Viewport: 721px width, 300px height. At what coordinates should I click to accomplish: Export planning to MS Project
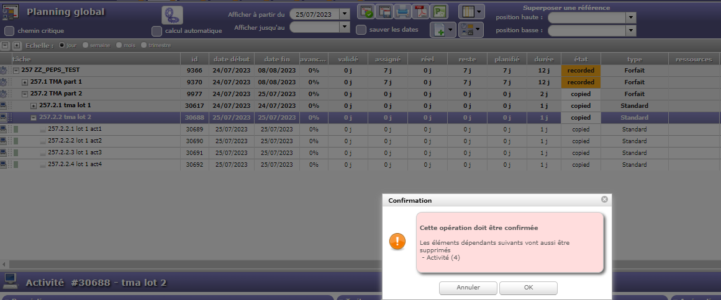440,11
